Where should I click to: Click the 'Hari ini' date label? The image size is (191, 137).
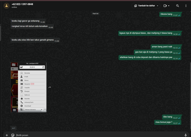[95, 14]
